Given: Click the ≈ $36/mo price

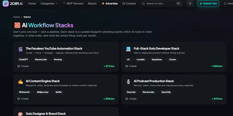Looking at the screenshot, I should (109, 99).
